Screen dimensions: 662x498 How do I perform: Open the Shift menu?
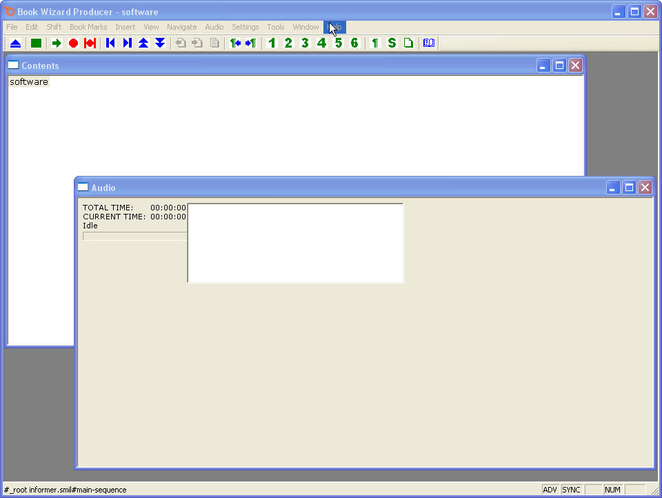click(x=54, y=27)
